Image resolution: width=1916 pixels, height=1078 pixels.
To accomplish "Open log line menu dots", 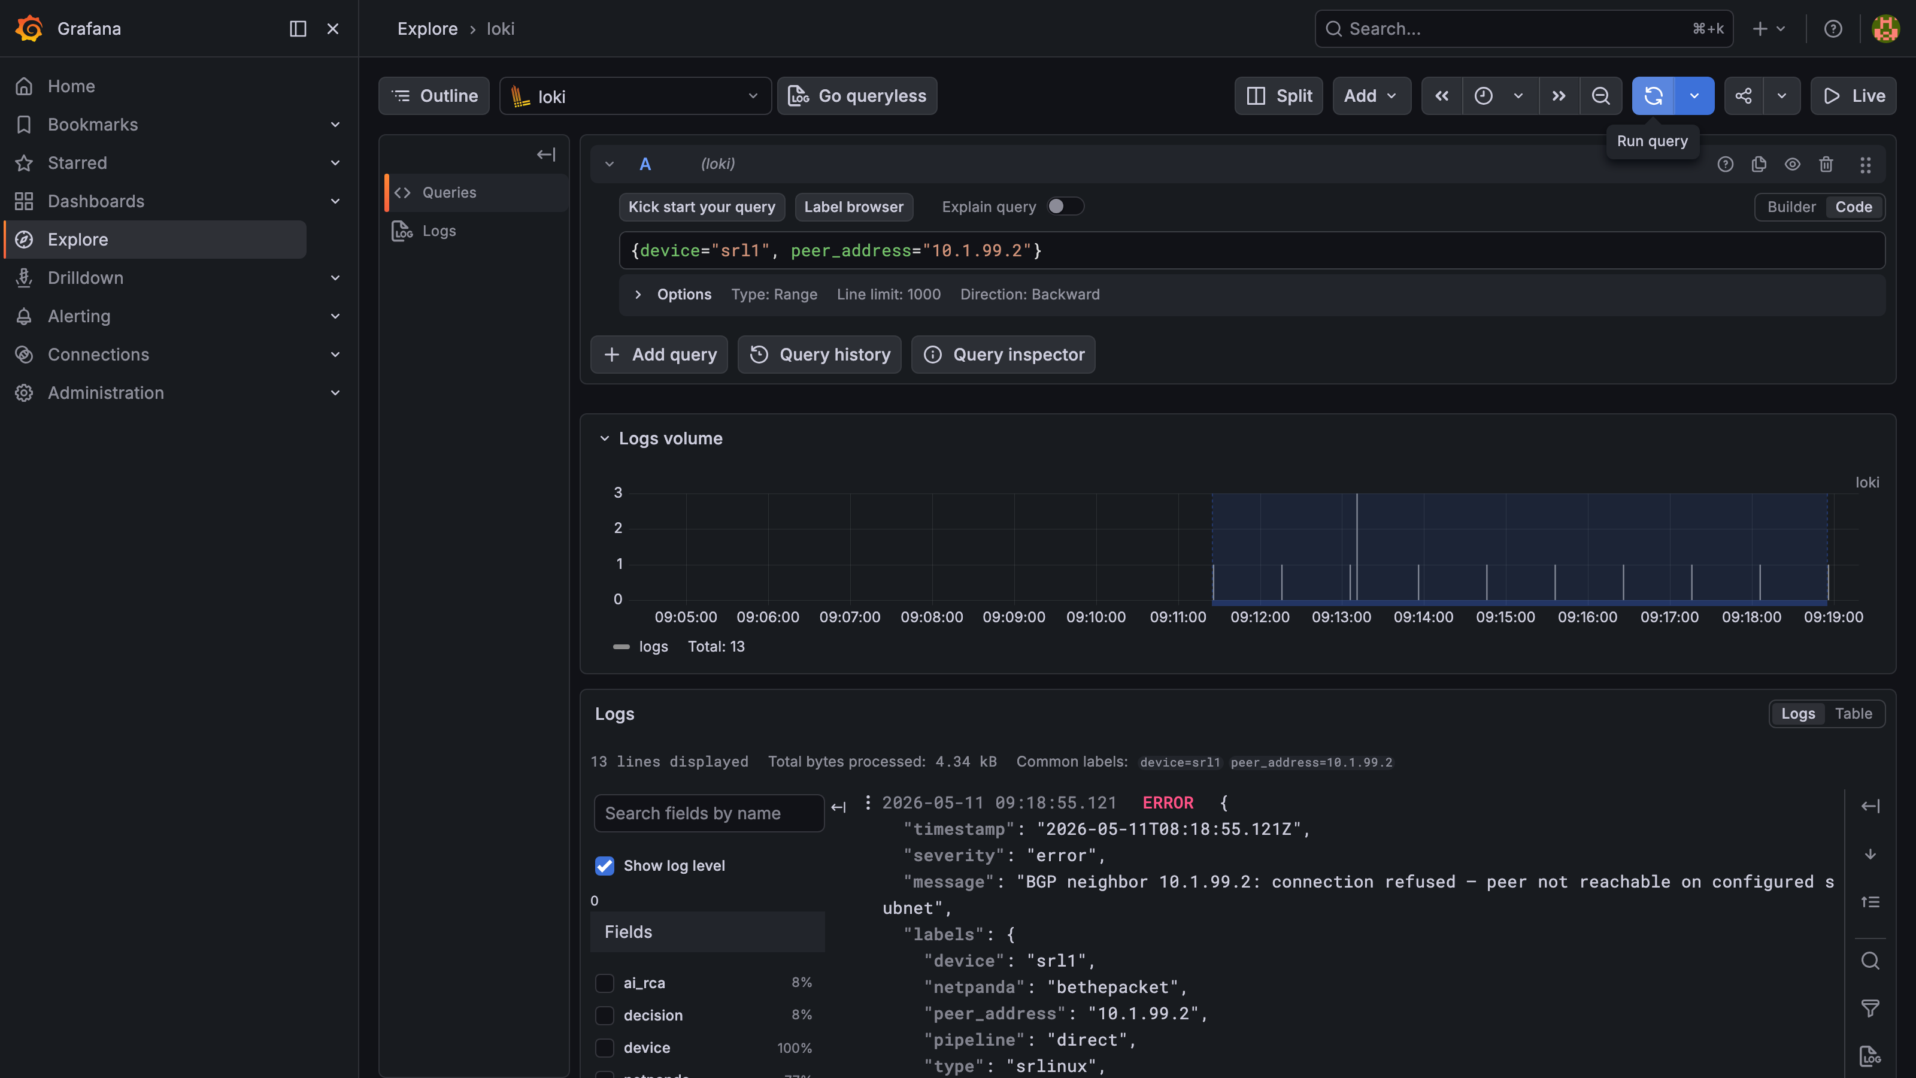I will (867, 802).
